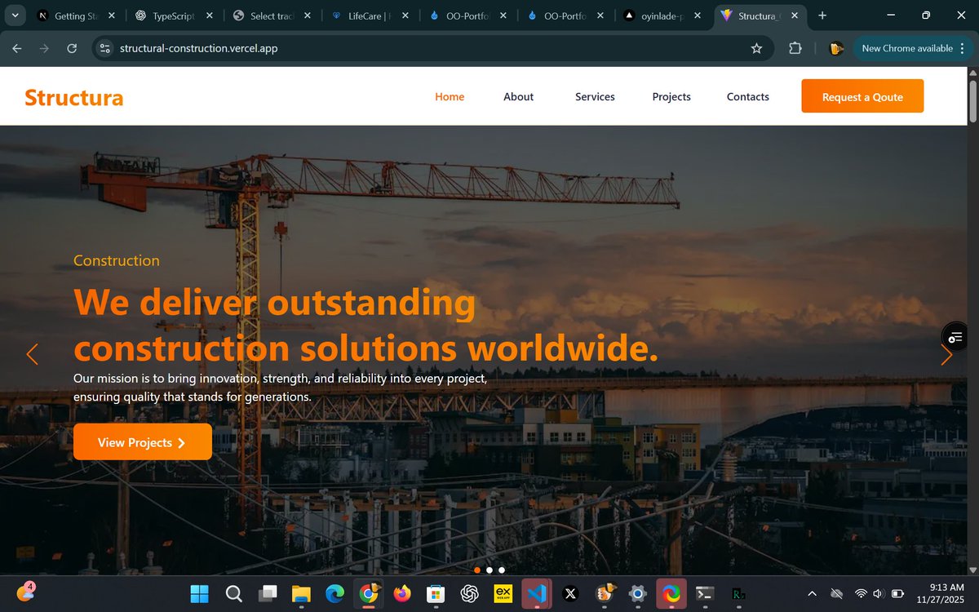
Task: Launch Microsoft Edge from the taskbar
Action: coord(334,594)
